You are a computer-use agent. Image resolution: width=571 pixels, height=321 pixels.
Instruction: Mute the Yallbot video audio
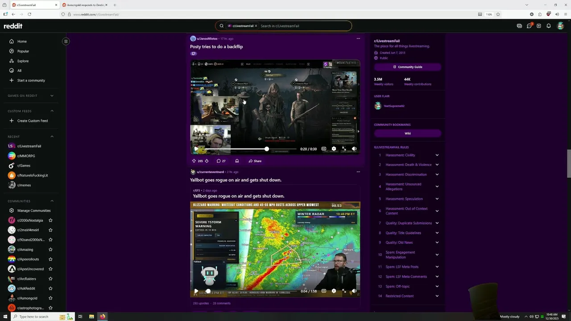click(x=354, y=291)
